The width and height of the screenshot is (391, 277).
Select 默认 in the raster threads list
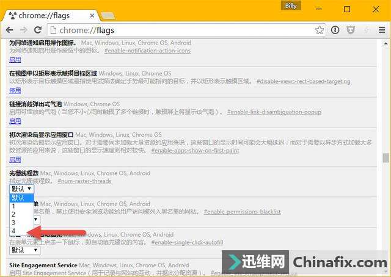(x=21, y=198)
